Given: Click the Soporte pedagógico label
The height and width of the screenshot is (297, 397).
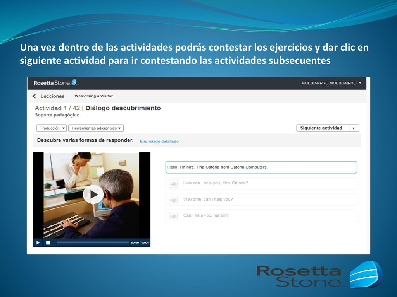Looking at the screenshot, I should (57, 115).
